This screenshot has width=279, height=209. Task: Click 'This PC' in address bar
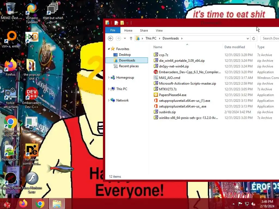coord(151,38)
